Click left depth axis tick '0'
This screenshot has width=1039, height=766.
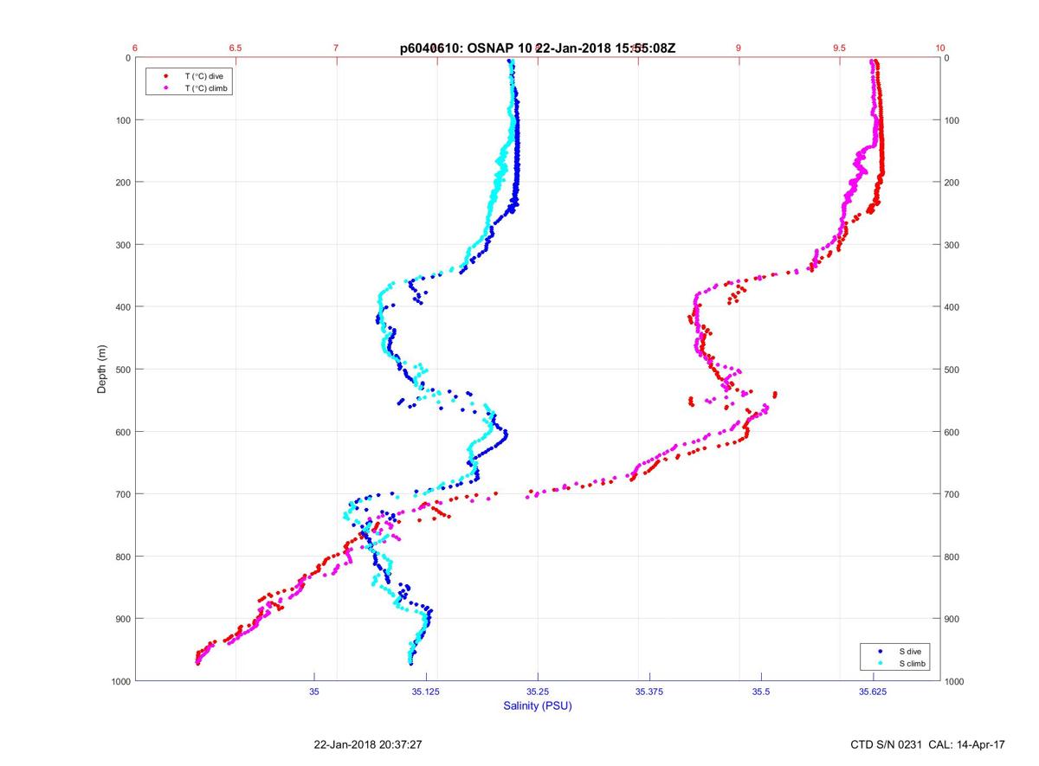(x=128, y=58)
